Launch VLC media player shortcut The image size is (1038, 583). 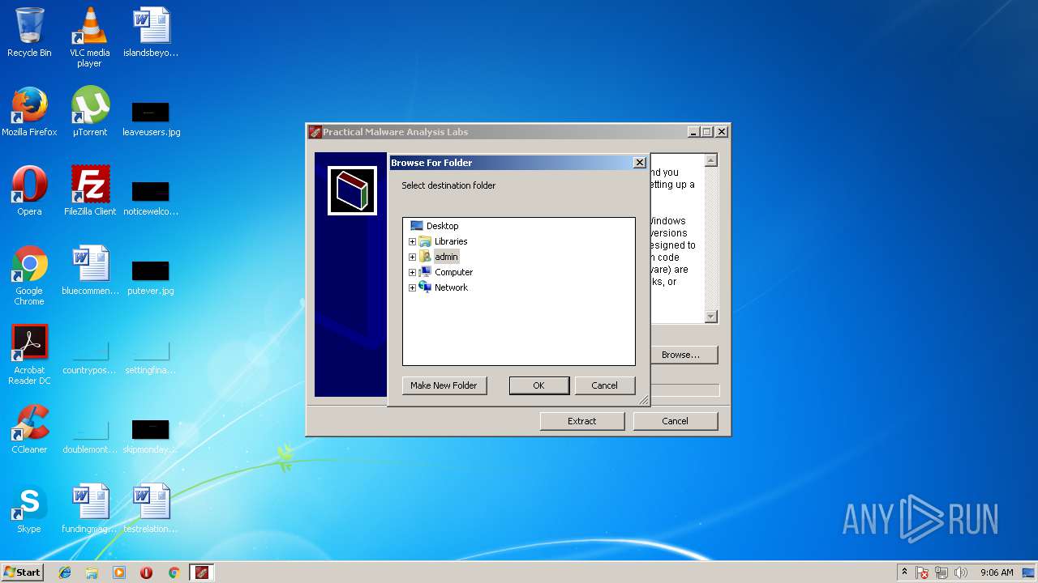click(x=89, y=36)
